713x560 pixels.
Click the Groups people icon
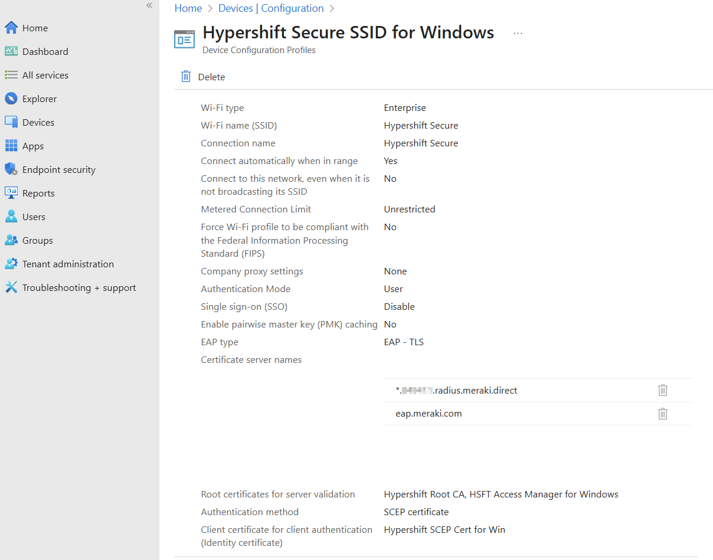coord(11,240)
